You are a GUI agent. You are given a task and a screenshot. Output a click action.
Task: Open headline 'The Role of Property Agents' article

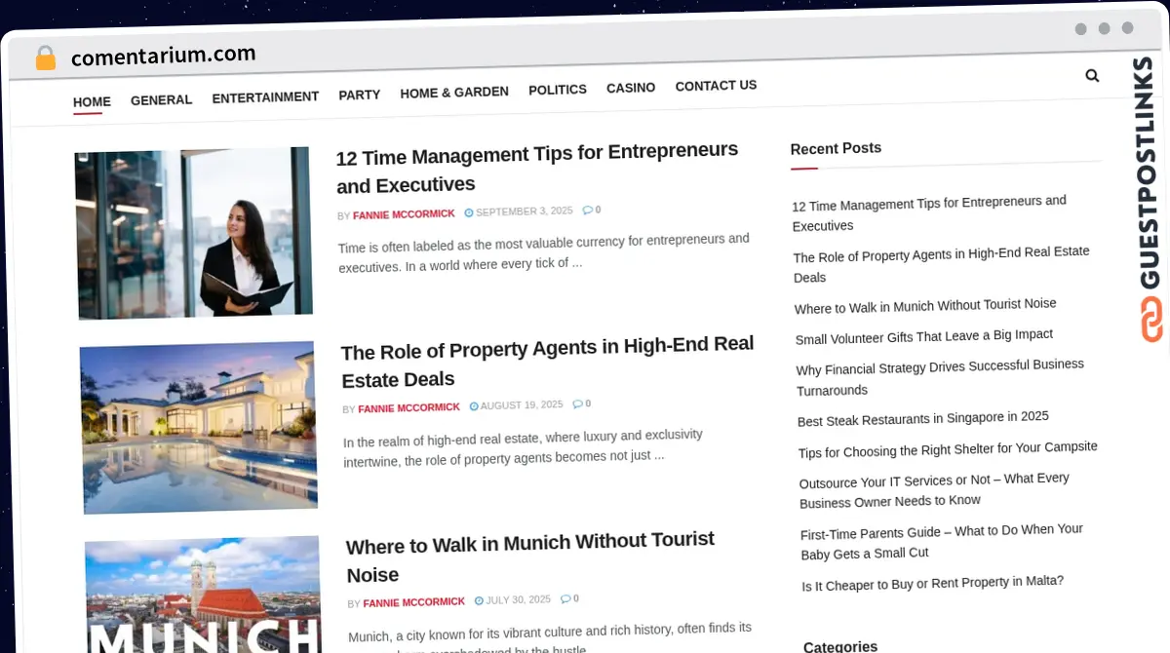click(x=548, y=362)
